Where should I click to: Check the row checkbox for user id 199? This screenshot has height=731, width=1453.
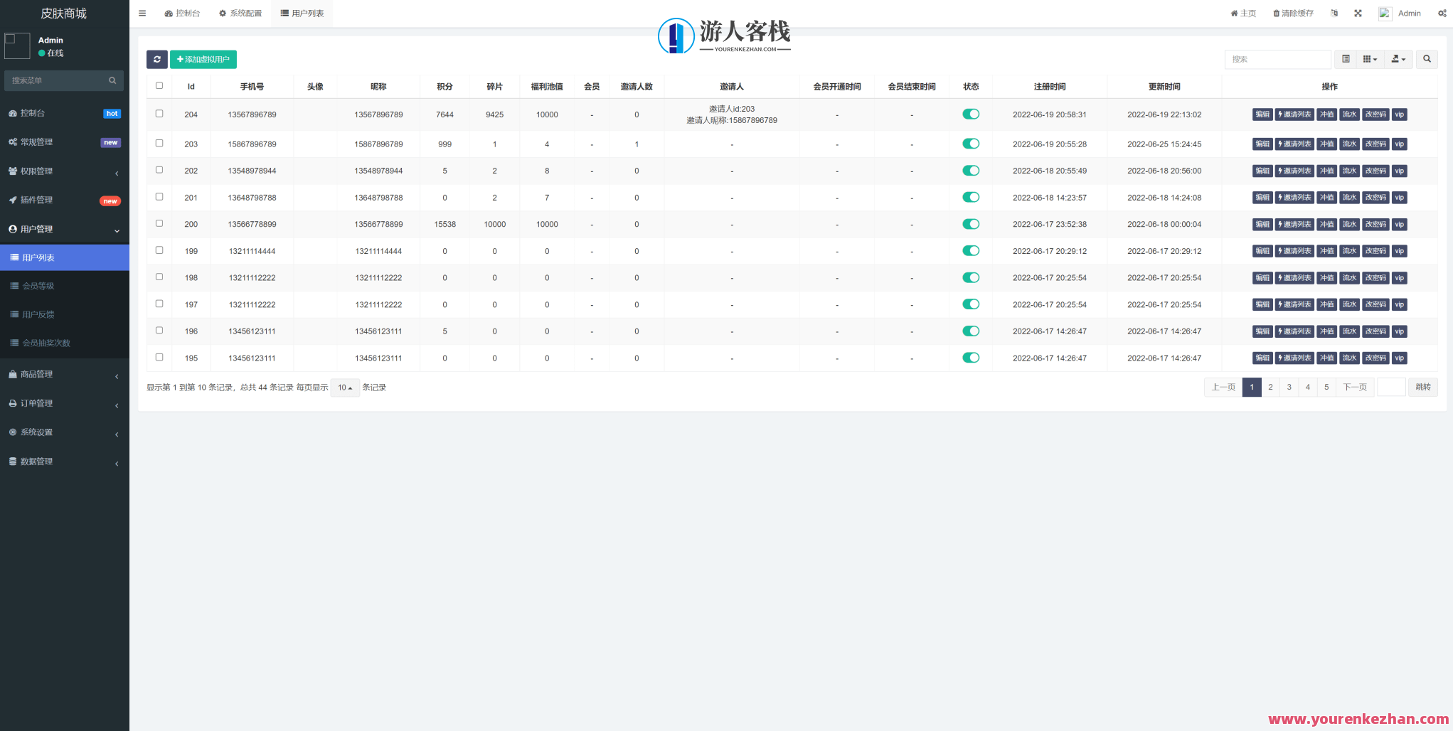click(159, 250)
